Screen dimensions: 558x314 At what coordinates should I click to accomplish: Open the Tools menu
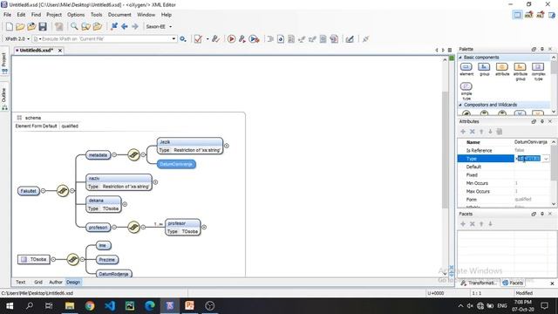point(96,15)
